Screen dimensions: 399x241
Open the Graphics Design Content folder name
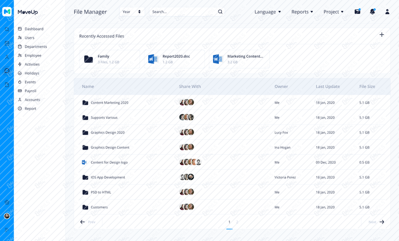[110, 147]
